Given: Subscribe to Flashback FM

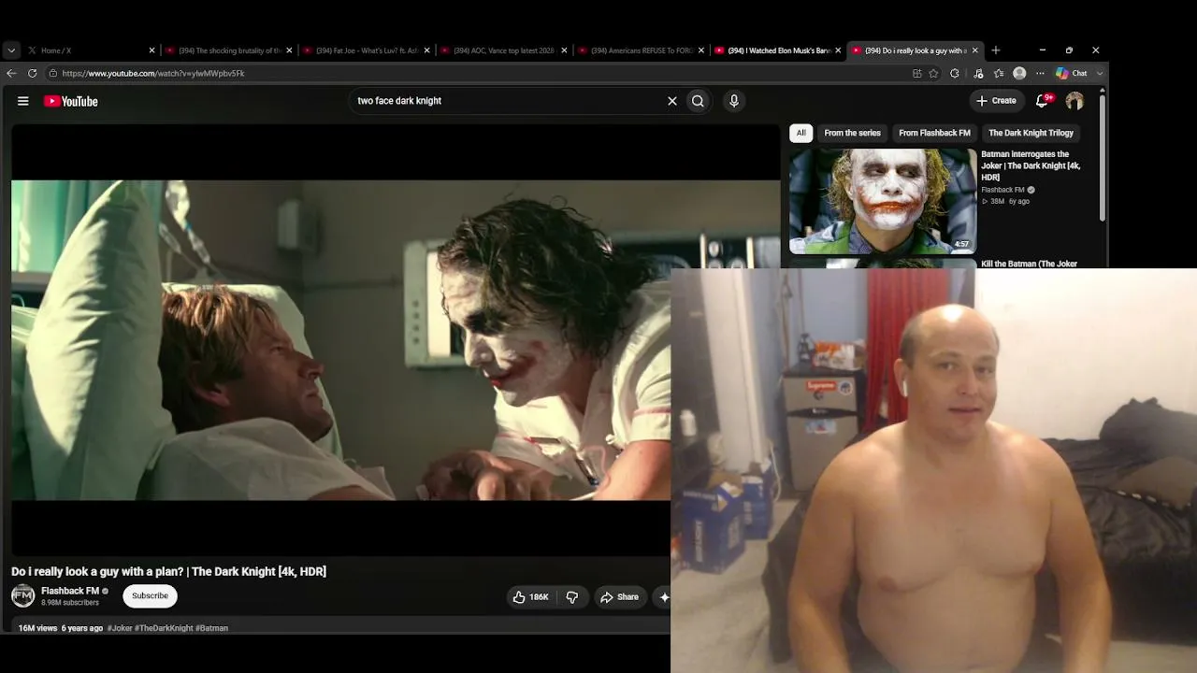Looking at the screenshot, I should [150, 596].
